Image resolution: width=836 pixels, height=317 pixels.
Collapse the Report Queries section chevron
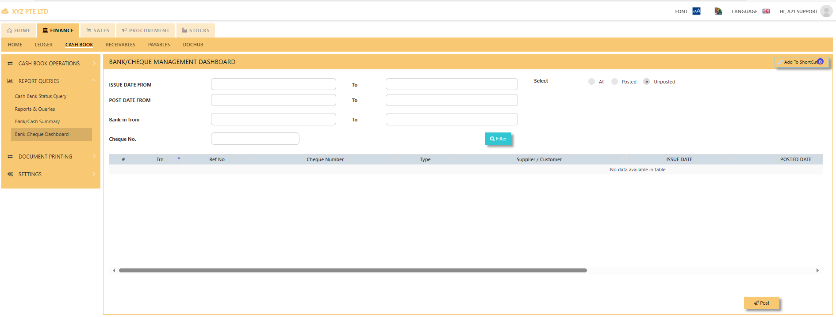93,81
